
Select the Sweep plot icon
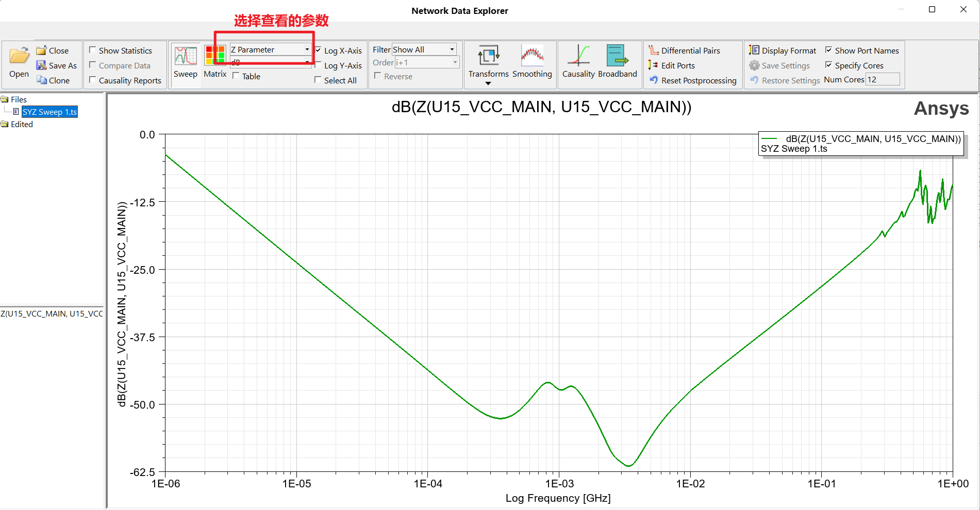pyautogui.click(x=186, y=56)
